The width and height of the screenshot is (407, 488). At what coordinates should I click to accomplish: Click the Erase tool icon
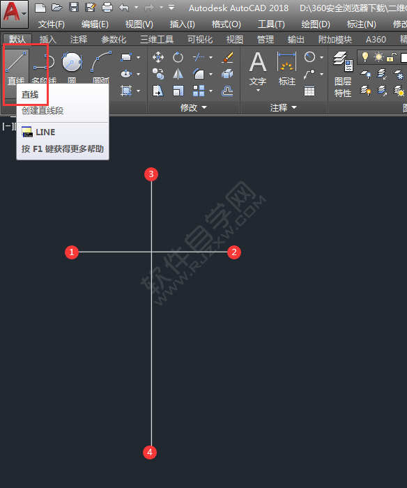pyautogui.click(x=228, y=57)
